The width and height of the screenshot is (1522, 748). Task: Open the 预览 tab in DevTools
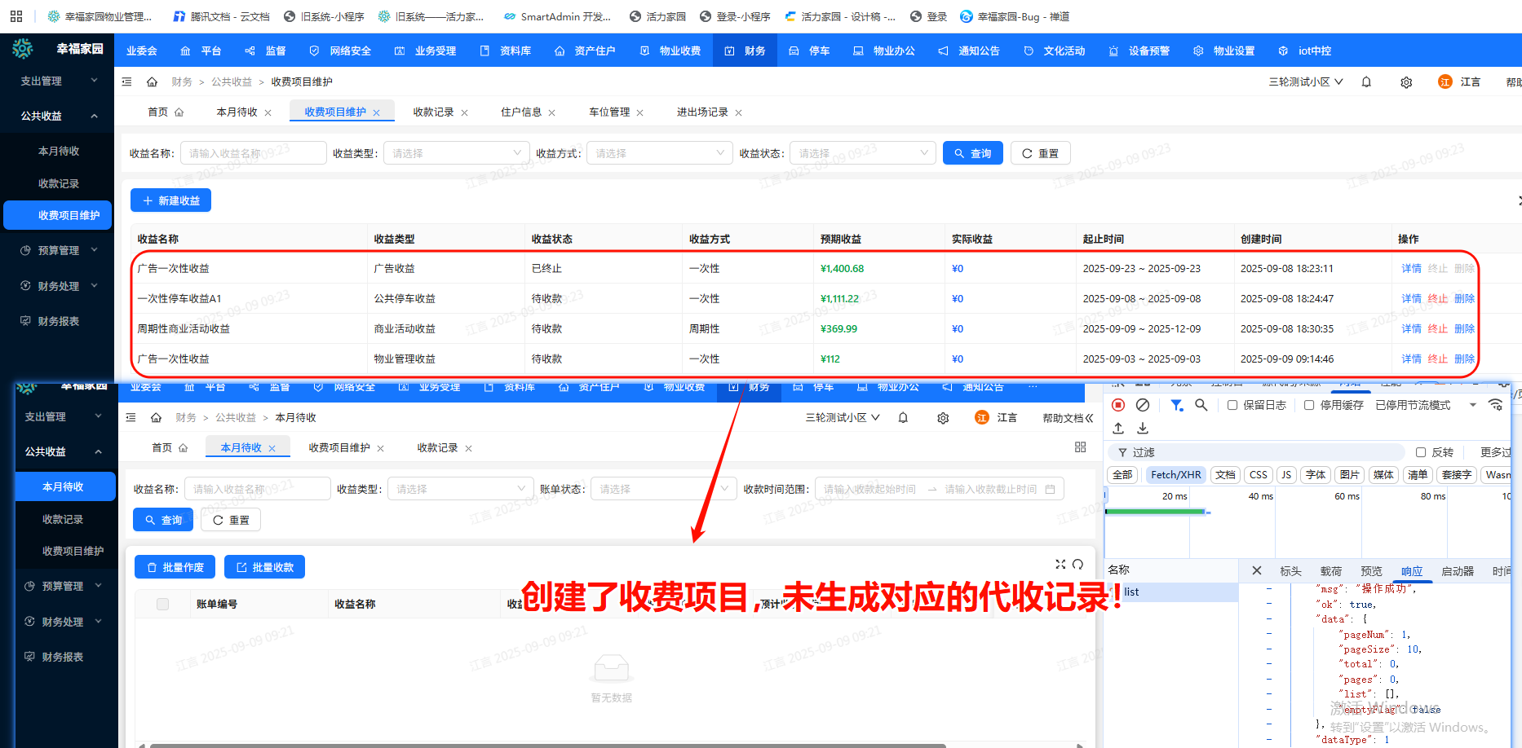click(1371, 571)
